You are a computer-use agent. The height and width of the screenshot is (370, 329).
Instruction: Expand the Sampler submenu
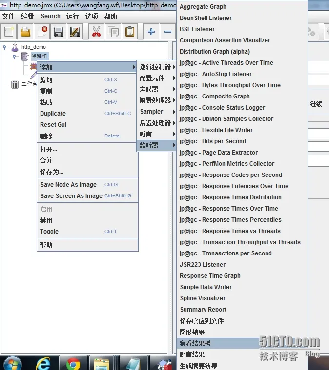tap(157, 112)
